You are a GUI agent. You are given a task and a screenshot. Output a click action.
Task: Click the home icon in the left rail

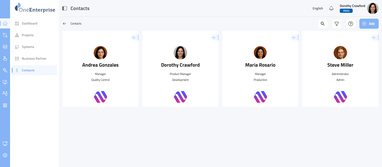pos(5,23)
